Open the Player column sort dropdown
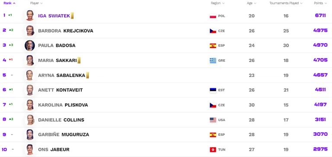This screenshot has height=157, width=332. (36, 3)
